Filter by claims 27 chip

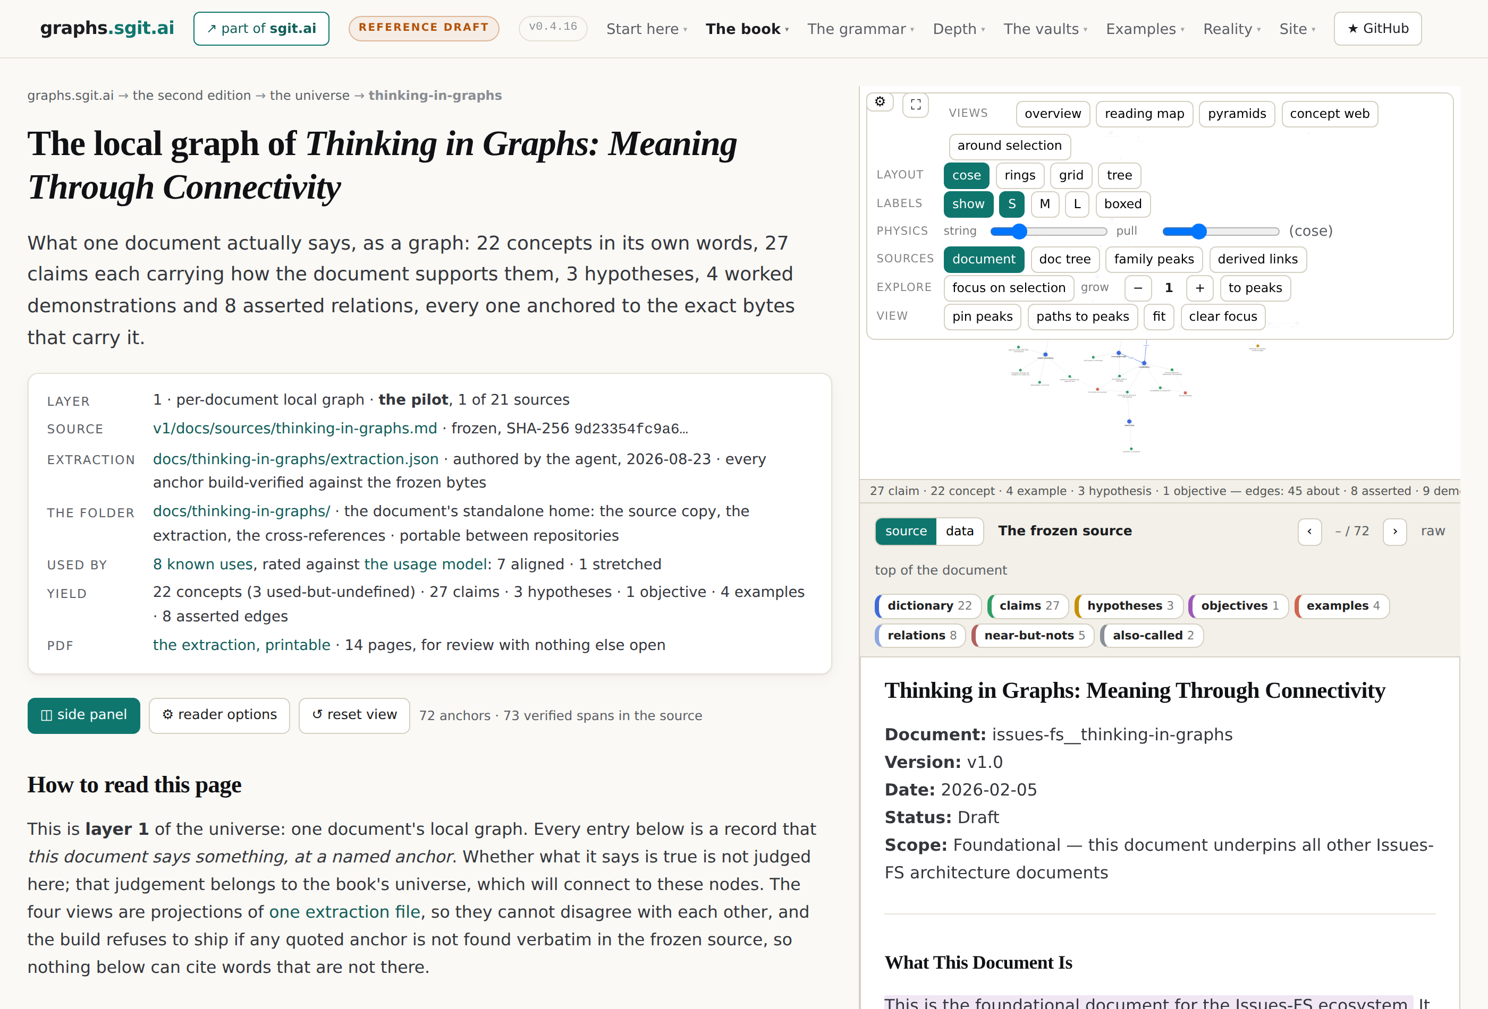click(1028, 606)
